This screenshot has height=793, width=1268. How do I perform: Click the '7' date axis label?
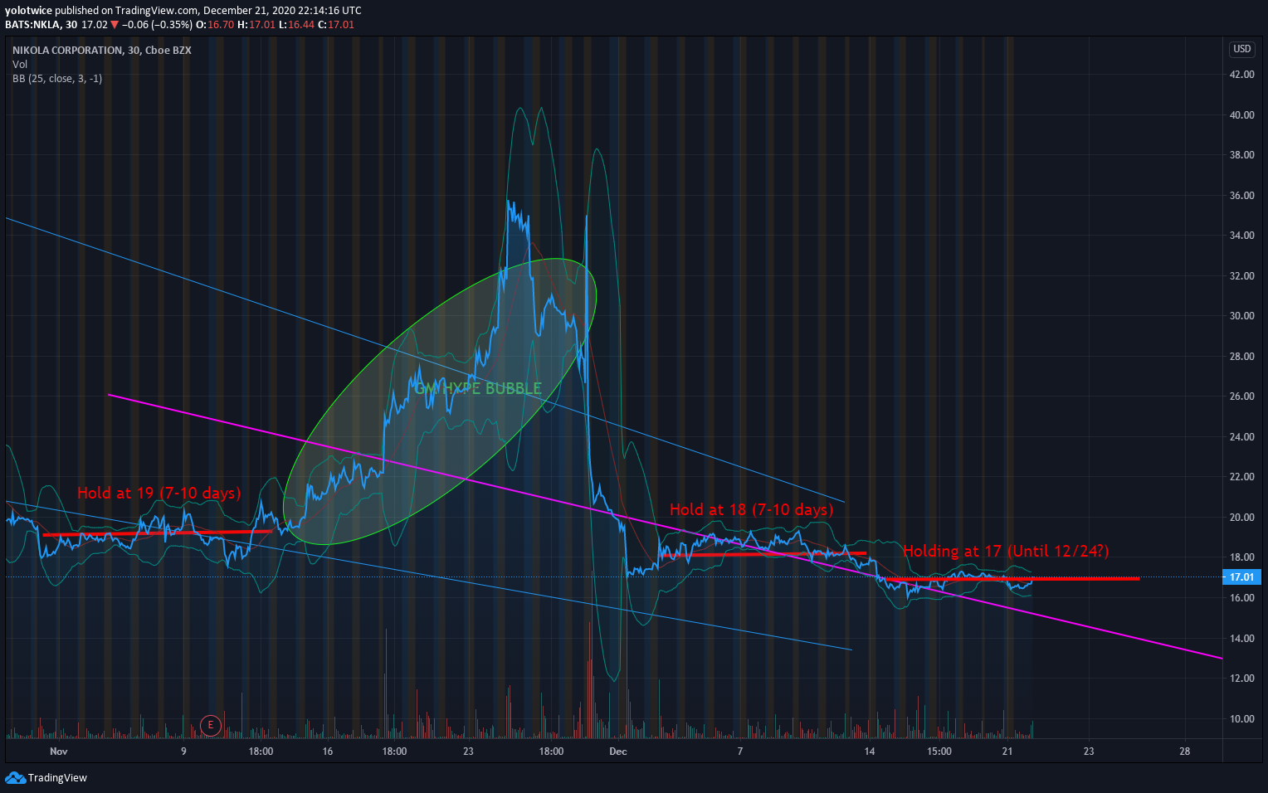click(740, 752)
